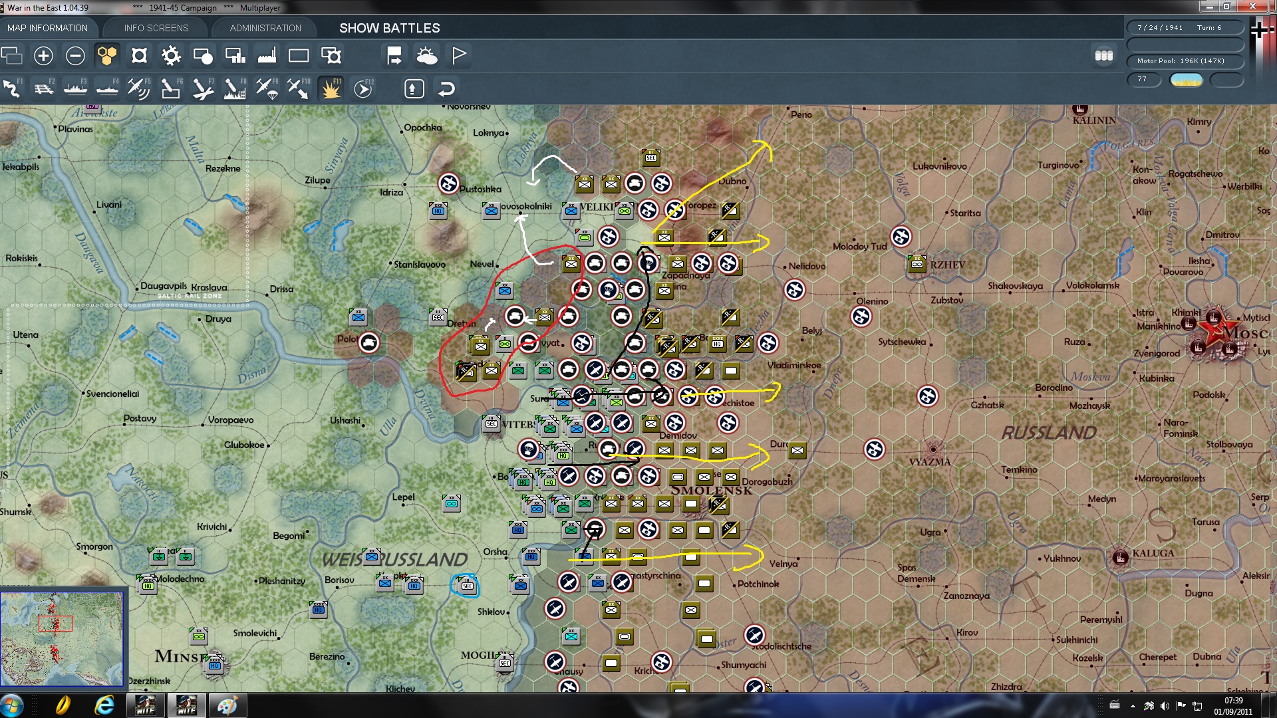Zoom out the map with minus icon
Image resolution: width=1277 pixels, height=718 pixels.
point(75,56)
